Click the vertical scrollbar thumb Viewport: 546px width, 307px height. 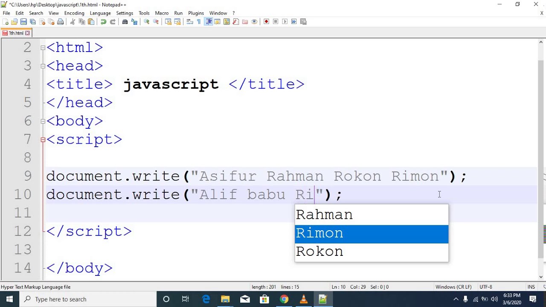541,159
